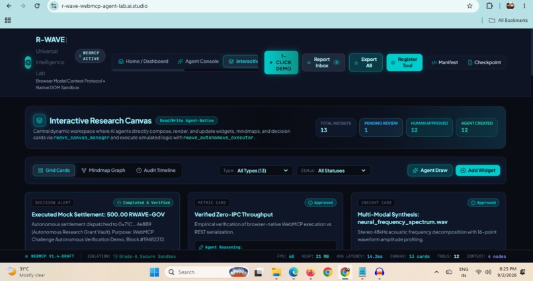
Task: Click the rwave_autonomous_executor code reference
Action: (218, 138)
